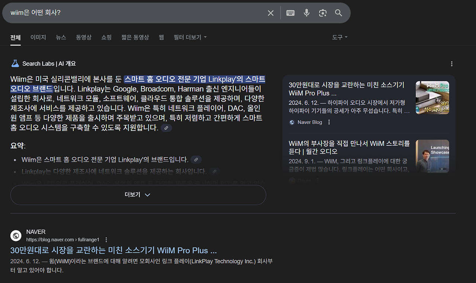
Task: Click the Naver Blog globe icon in source card
Action: tap(292, 122)
